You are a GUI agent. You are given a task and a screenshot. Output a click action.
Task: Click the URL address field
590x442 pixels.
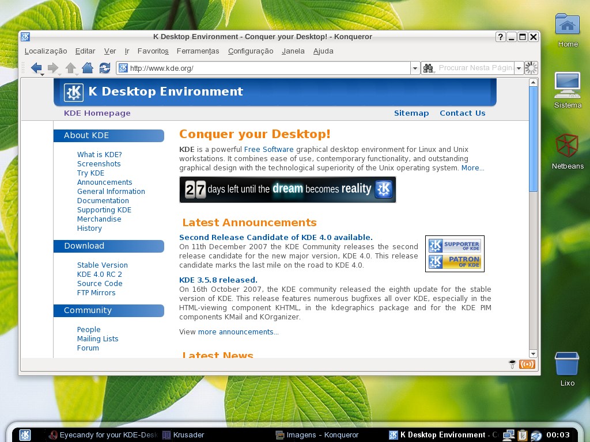pyautogui.click(x=263, y=68)
